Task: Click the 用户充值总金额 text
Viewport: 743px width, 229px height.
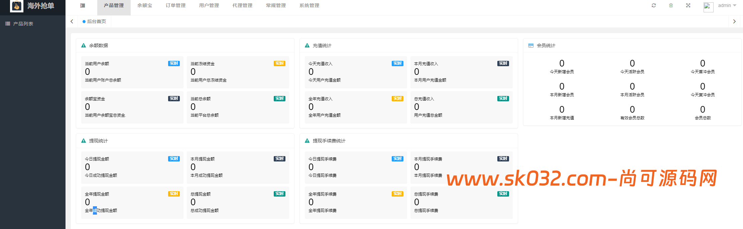Action: click(x=428, y=115)
